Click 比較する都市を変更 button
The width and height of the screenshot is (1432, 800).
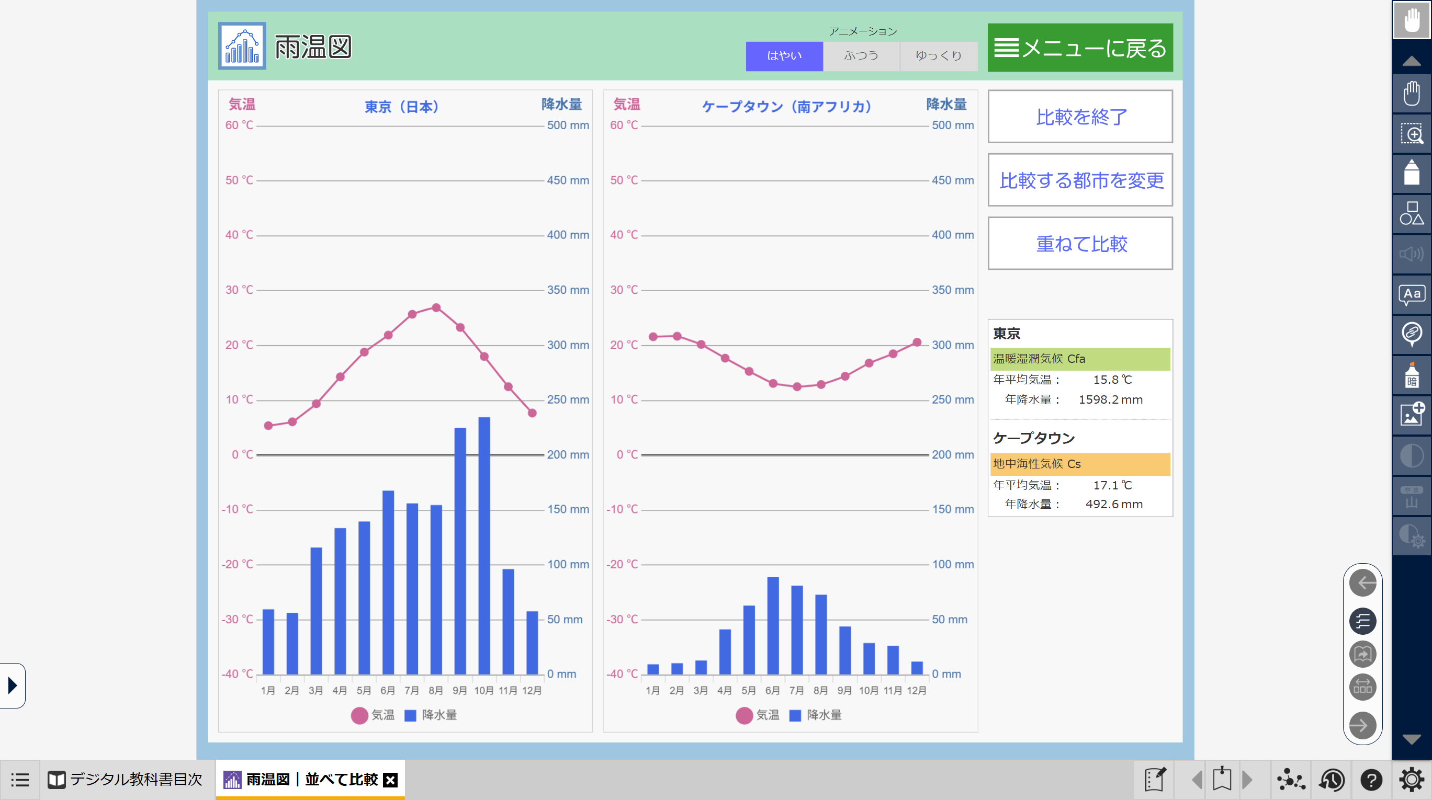(1080, 180)
